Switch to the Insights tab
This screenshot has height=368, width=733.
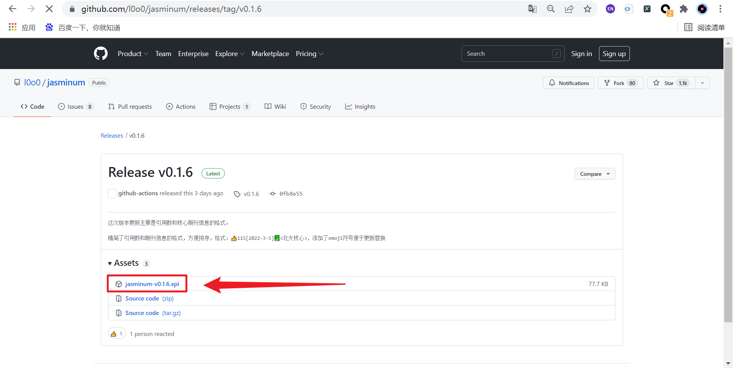pos(360,106)
